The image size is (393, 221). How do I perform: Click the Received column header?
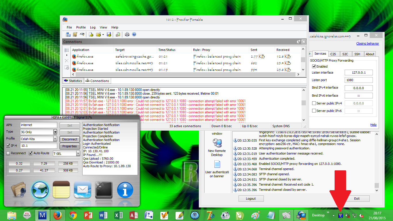point(287,50)
